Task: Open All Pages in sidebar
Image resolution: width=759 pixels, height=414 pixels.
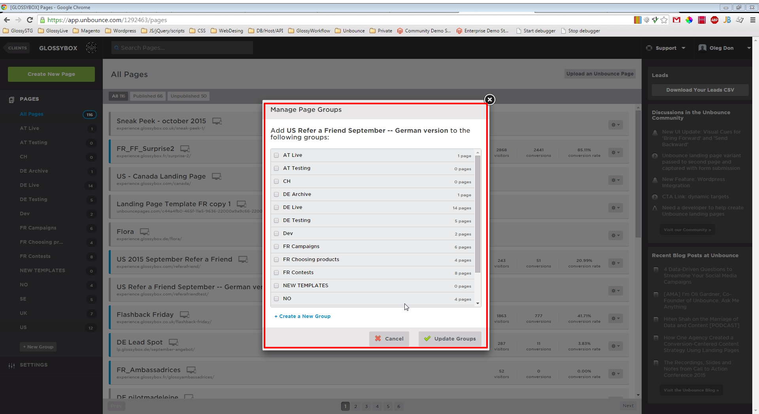Action: (32, 114)
